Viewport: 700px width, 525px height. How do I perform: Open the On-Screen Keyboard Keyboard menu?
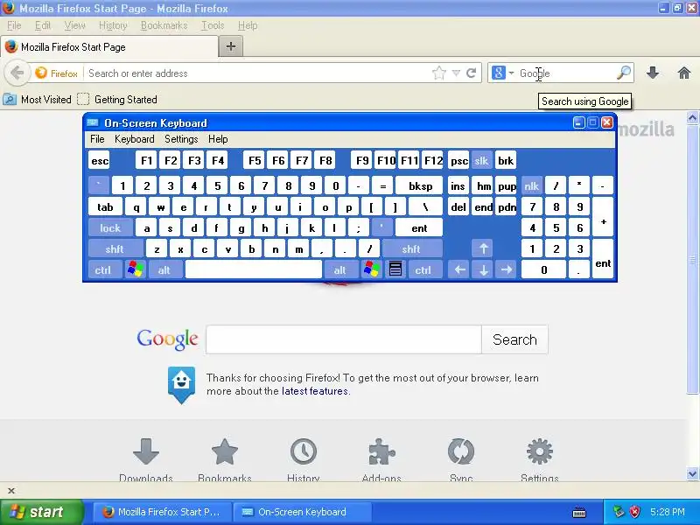click(x=135, y=139)
